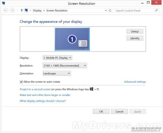163x133 pixels.
Task: Open the Orientation dropdown
Action: point(57,73)
